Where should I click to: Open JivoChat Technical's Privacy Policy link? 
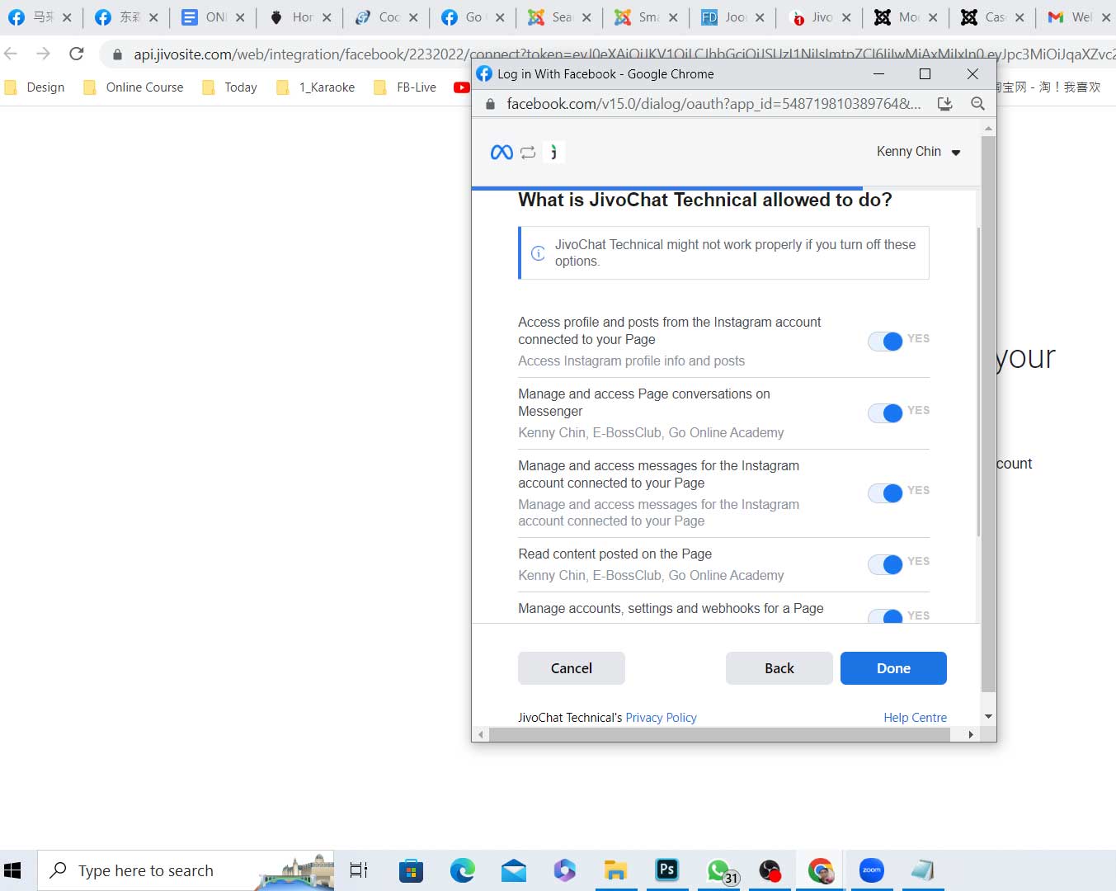661,718
